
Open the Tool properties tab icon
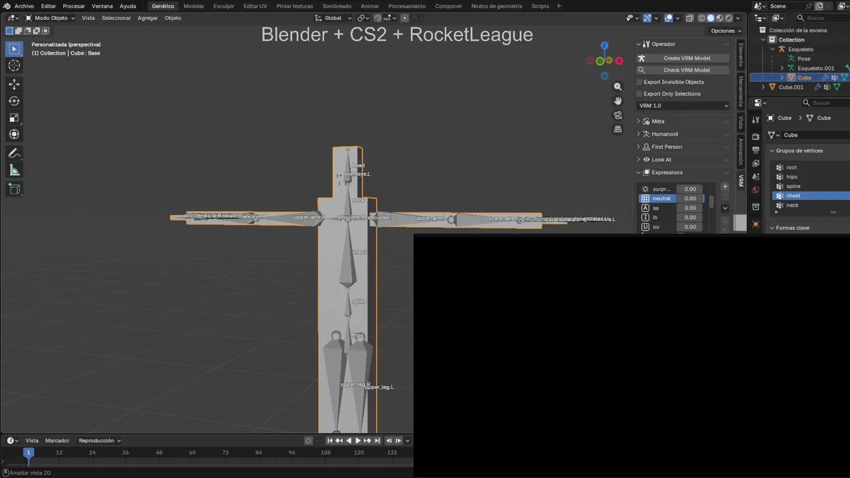pyautogui.click(x=756, y=119)
